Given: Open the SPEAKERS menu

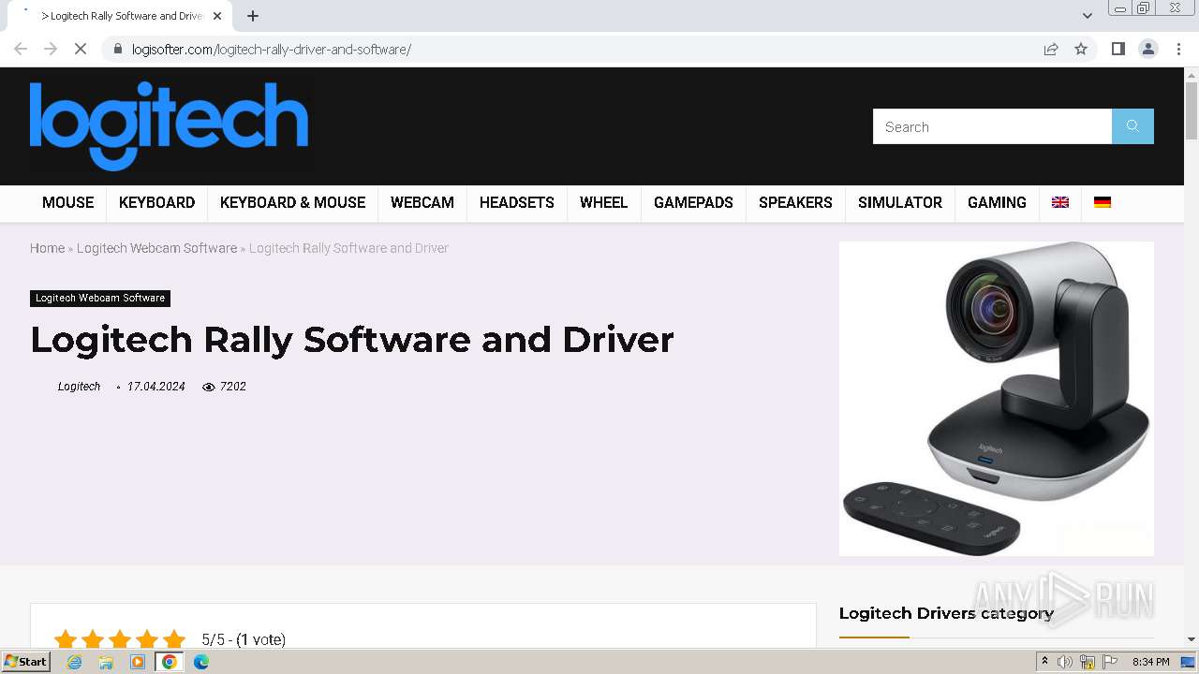Looking at the screenshot, I should (795, 202).
